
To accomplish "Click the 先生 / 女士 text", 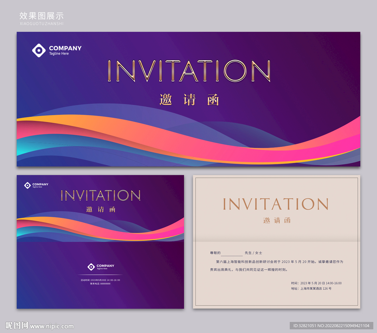I will (253, 253).
